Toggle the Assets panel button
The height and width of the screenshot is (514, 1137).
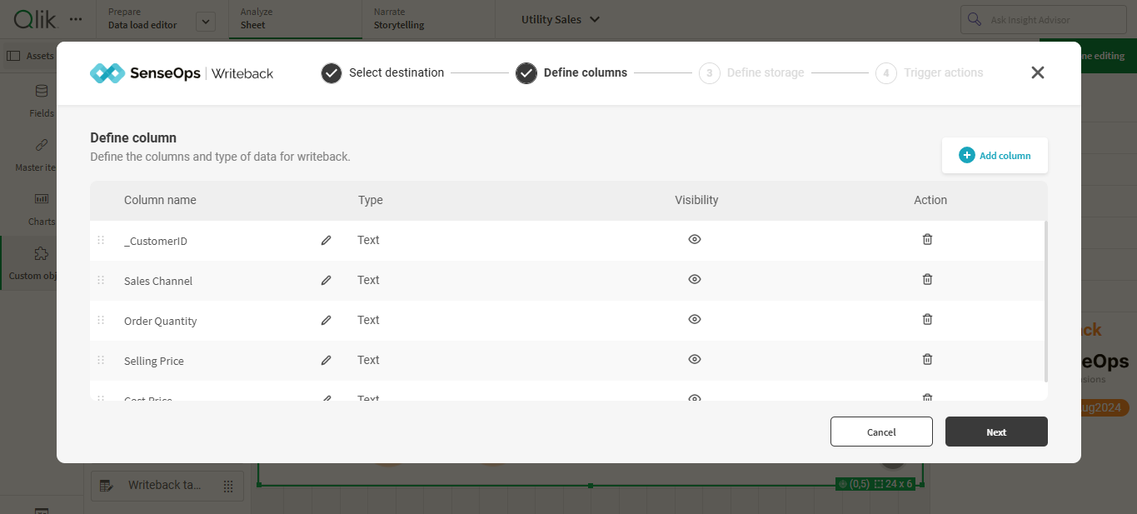tap(29, 56)
